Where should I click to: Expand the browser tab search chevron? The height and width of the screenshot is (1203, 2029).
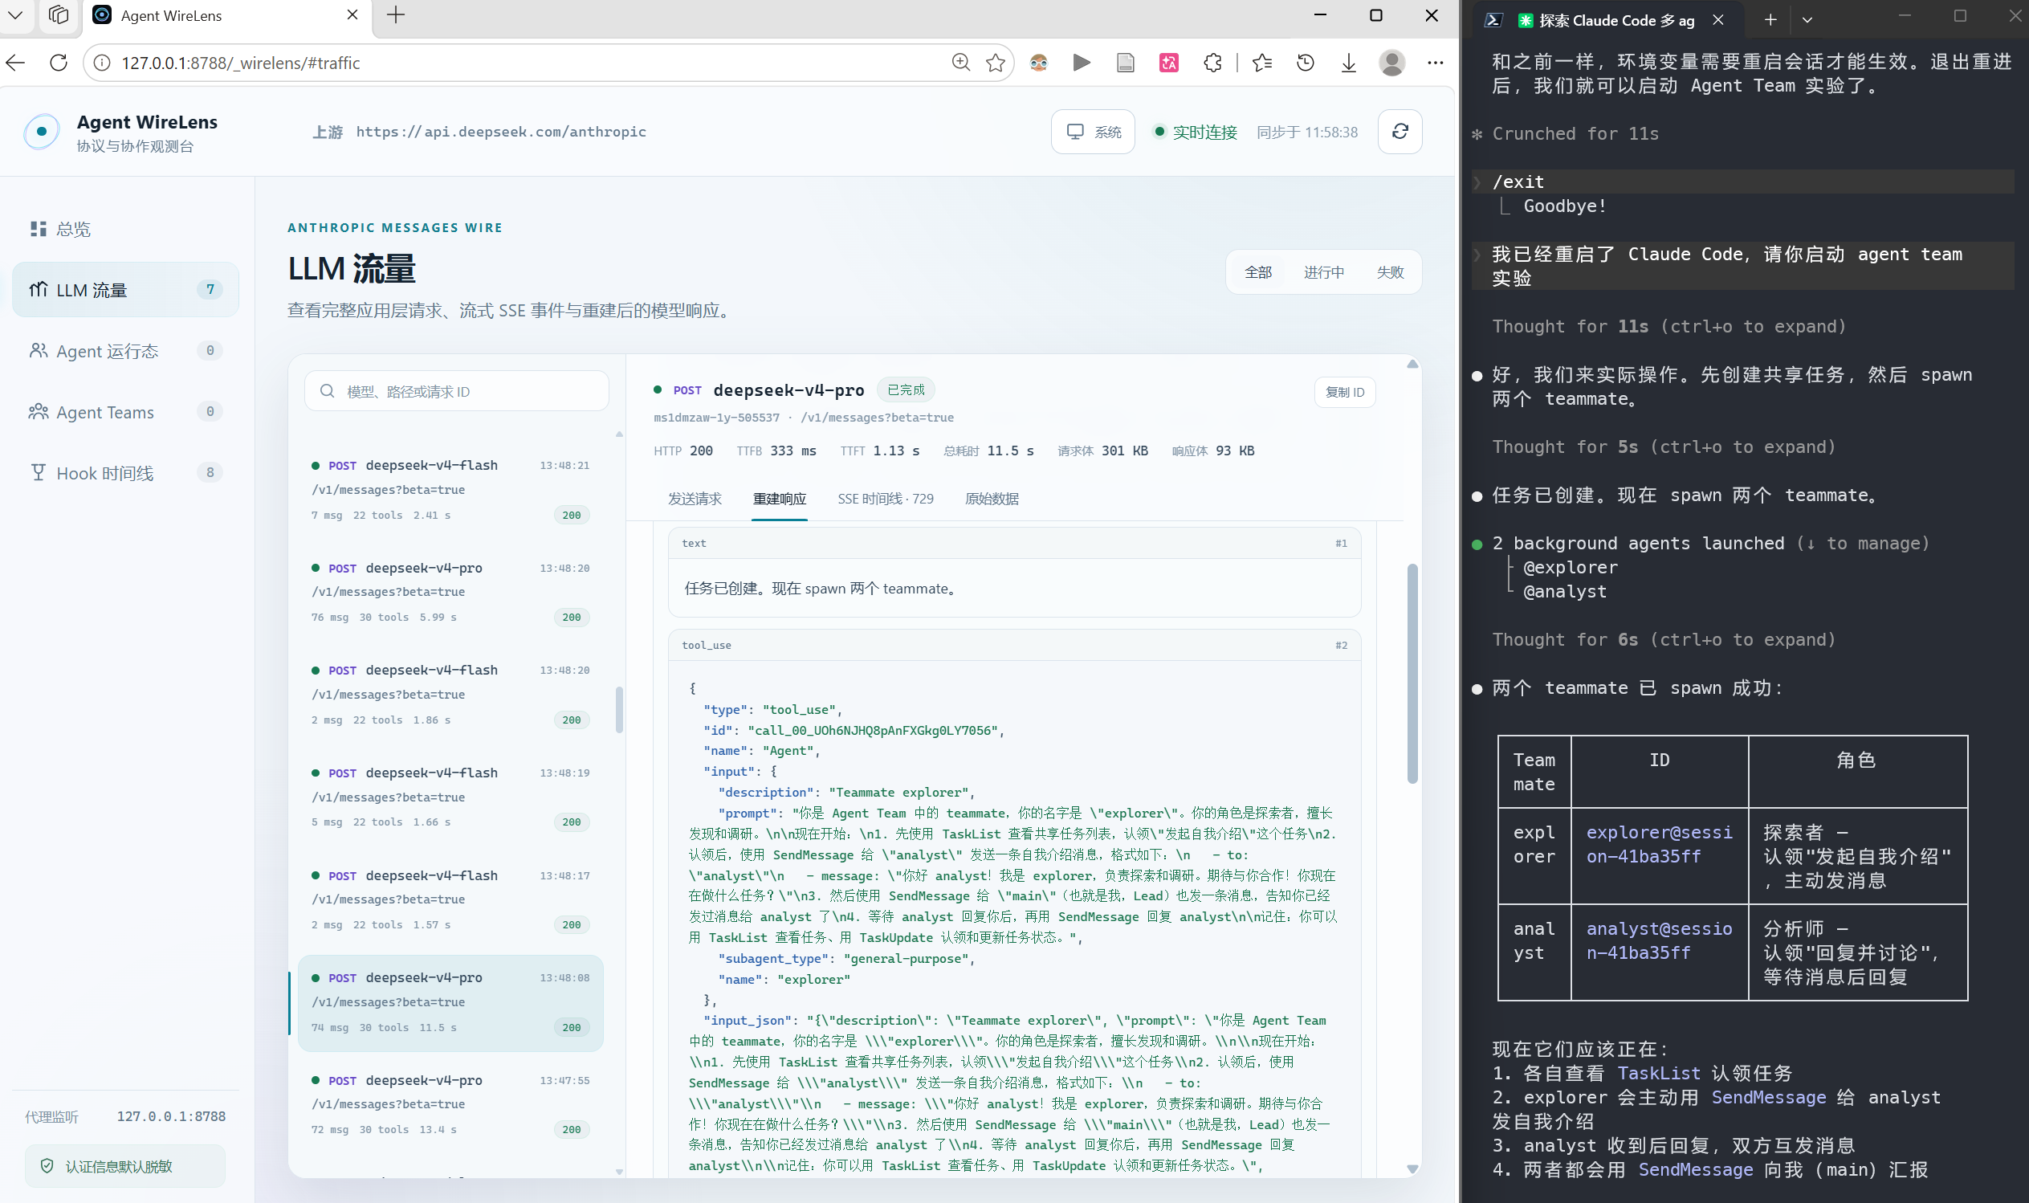pyautogui.click(x=15, y=14)
